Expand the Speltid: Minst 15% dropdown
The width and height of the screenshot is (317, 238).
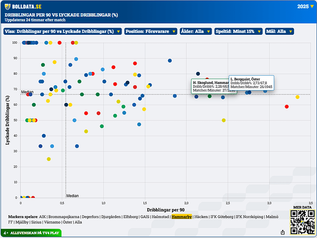click(239, 31)
